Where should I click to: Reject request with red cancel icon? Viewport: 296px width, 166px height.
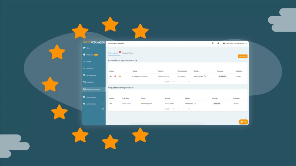[x=115, y=77]
